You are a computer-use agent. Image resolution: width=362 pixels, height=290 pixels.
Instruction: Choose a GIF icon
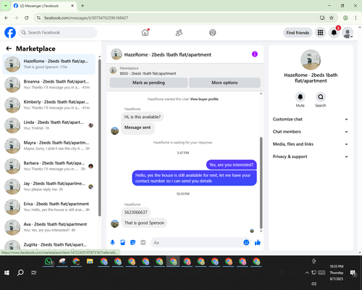point(143,242)
